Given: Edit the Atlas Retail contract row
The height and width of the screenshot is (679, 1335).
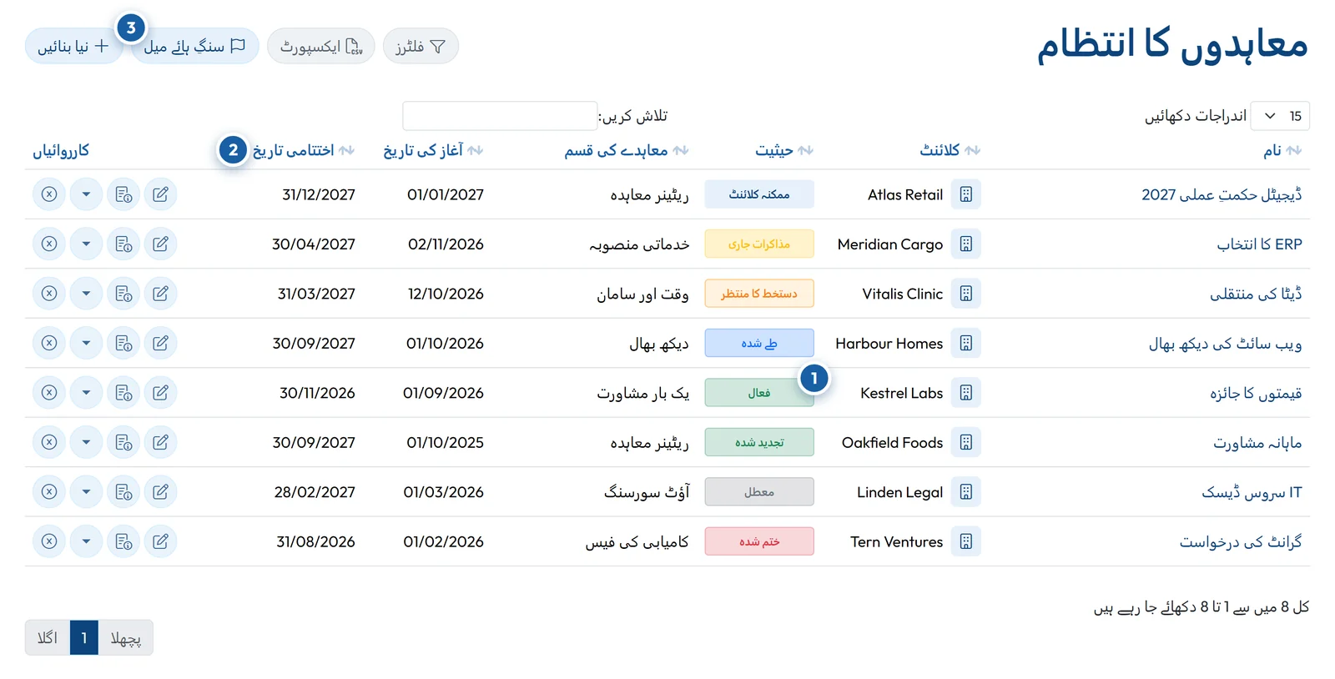Looking at the screenshot, I should pos(160,194).
